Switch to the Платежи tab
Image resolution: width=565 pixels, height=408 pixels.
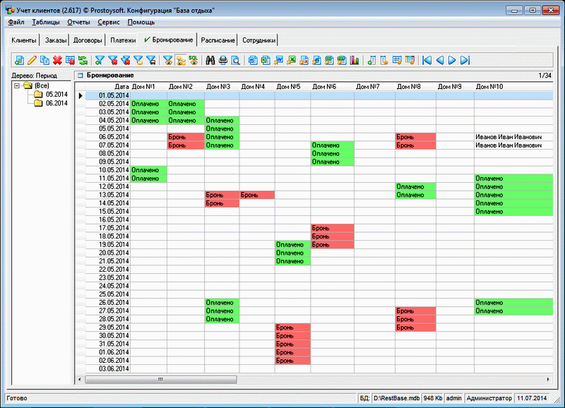[x=124, y=40]
